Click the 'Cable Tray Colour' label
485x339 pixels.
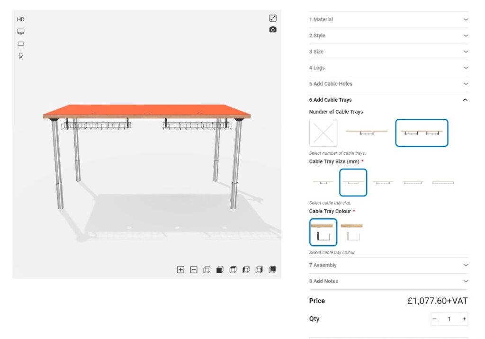coord(330,211)
